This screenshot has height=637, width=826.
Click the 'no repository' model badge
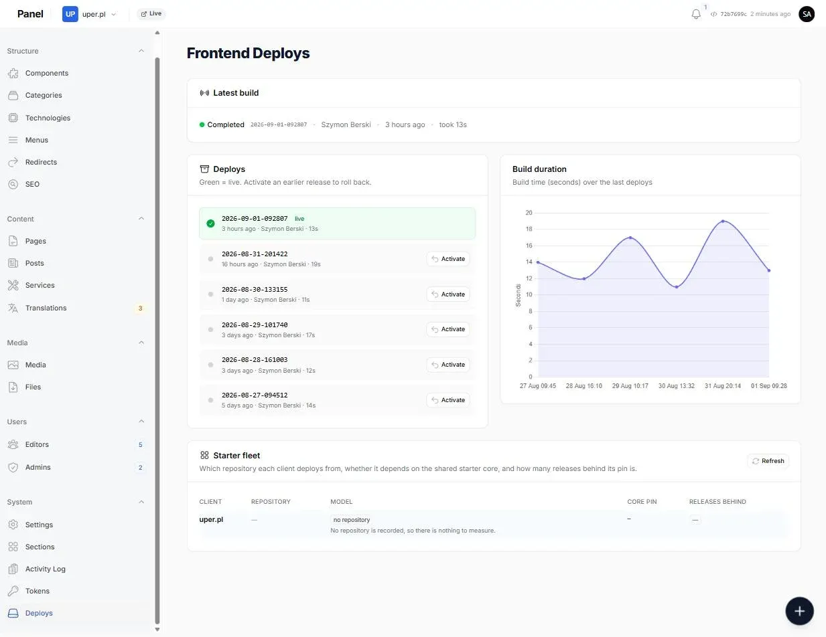(352, 520)
